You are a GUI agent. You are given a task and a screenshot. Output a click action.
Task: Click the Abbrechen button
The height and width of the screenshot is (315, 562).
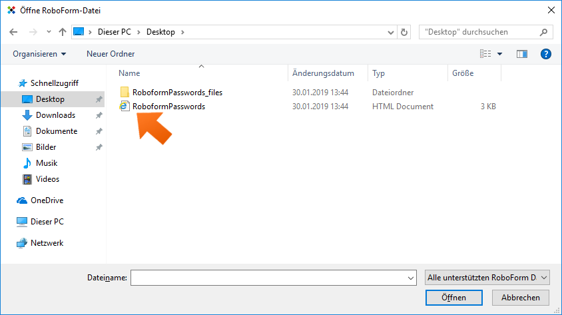tap(521, 298)
